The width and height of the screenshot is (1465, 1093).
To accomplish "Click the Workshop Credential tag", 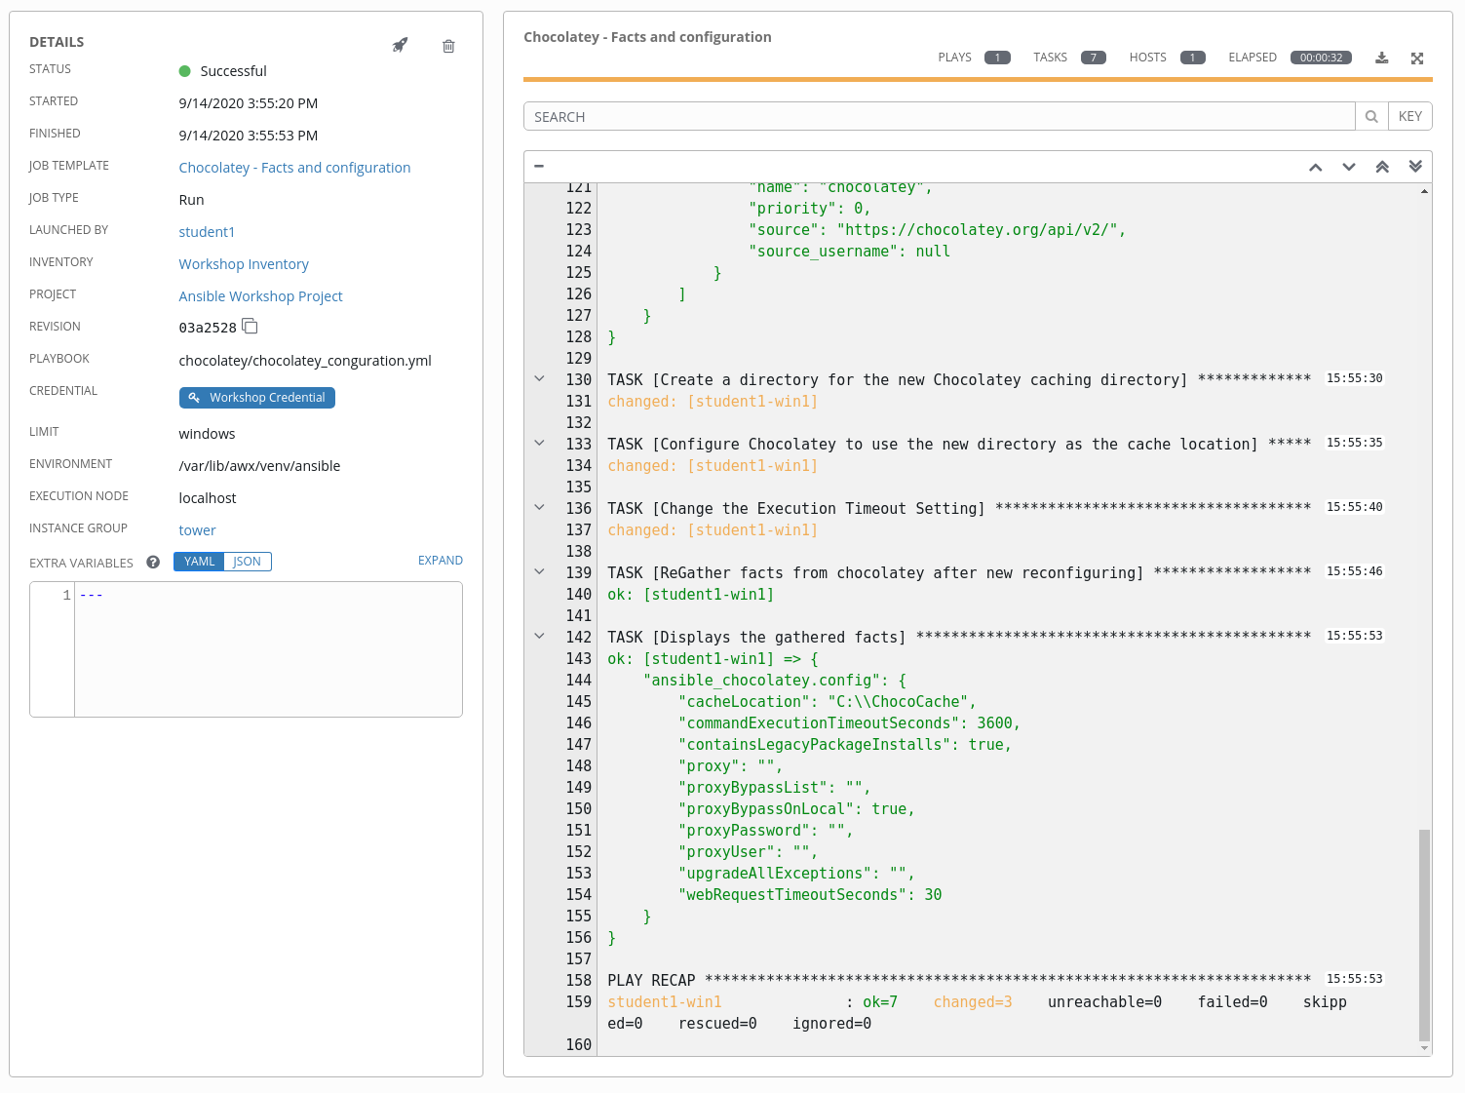I will 257,398.
